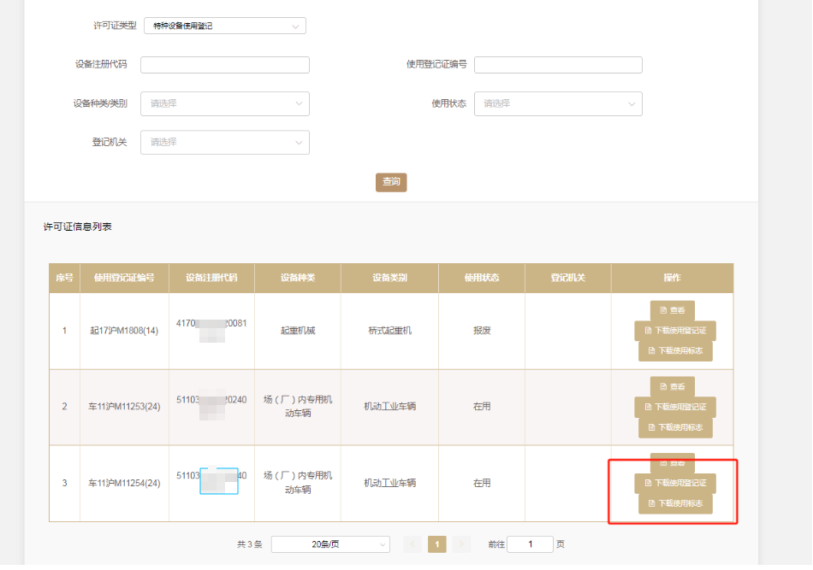Click the 查询 search button
This screenshot has height=570, width=813.
point(391,182)
